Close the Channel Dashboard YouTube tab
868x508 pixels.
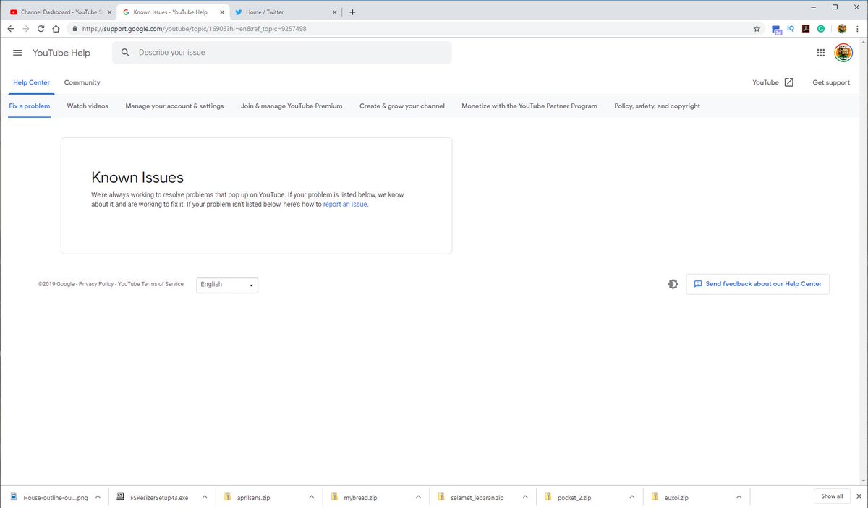coord(109,12)
